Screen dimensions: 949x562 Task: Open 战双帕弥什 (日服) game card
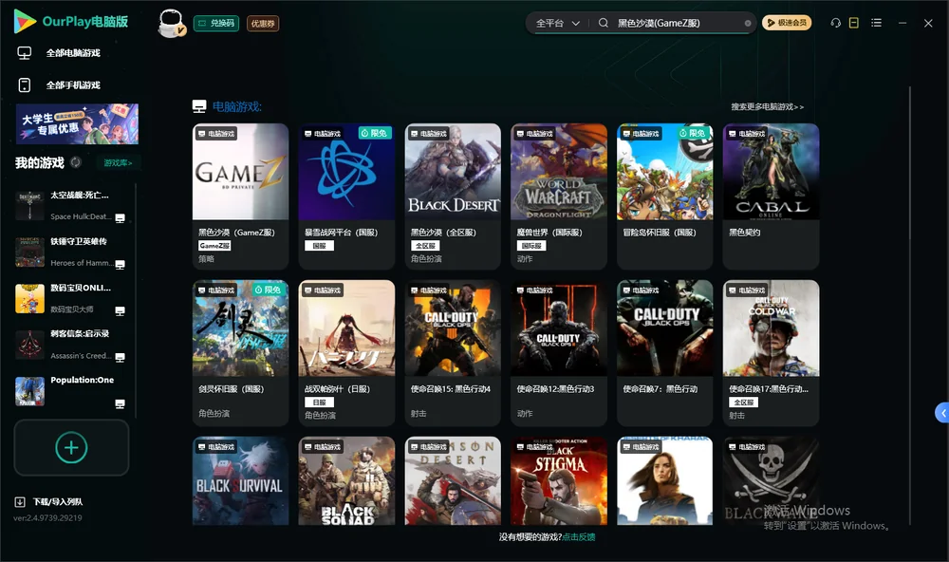(346, 353)
